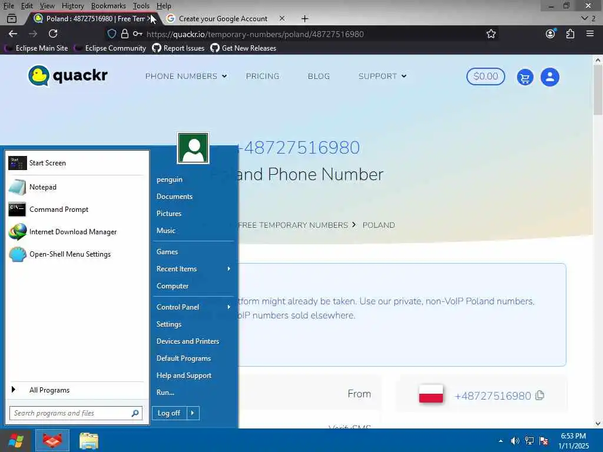Click the page vertical scrollbar thumb
The height and width of the screenshot is (452, 603).
pos(597,89)
